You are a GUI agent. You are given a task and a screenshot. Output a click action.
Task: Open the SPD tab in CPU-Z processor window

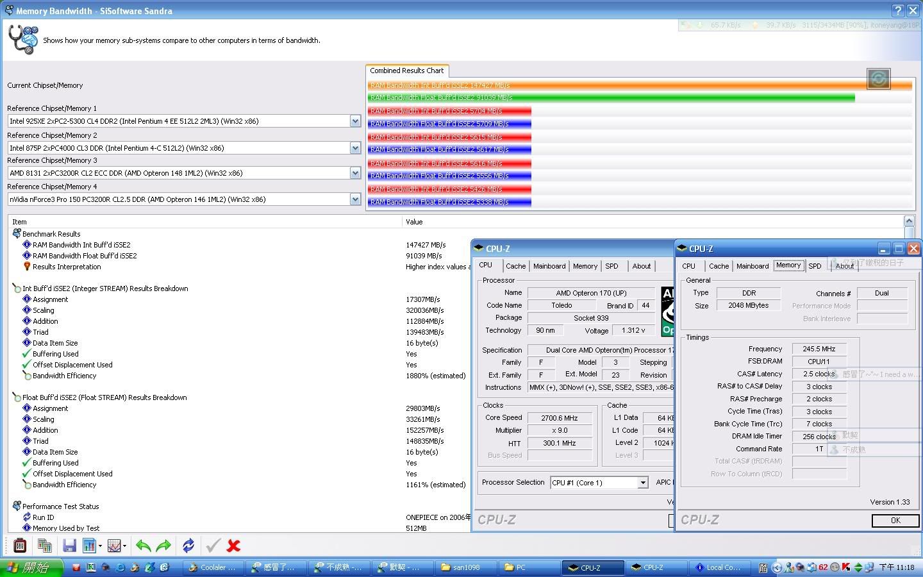point(612,266)
